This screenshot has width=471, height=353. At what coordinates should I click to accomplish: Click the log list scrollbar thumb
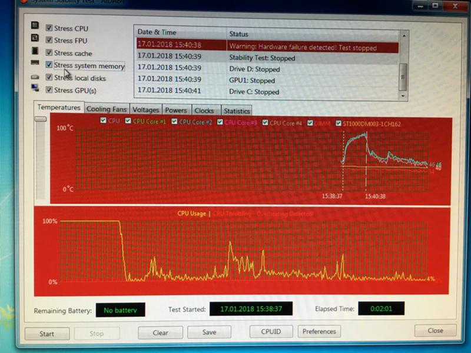(403, 77)
